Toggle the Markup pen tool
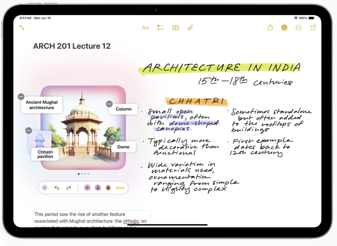 pyautogui.click(x=284, y=28)
